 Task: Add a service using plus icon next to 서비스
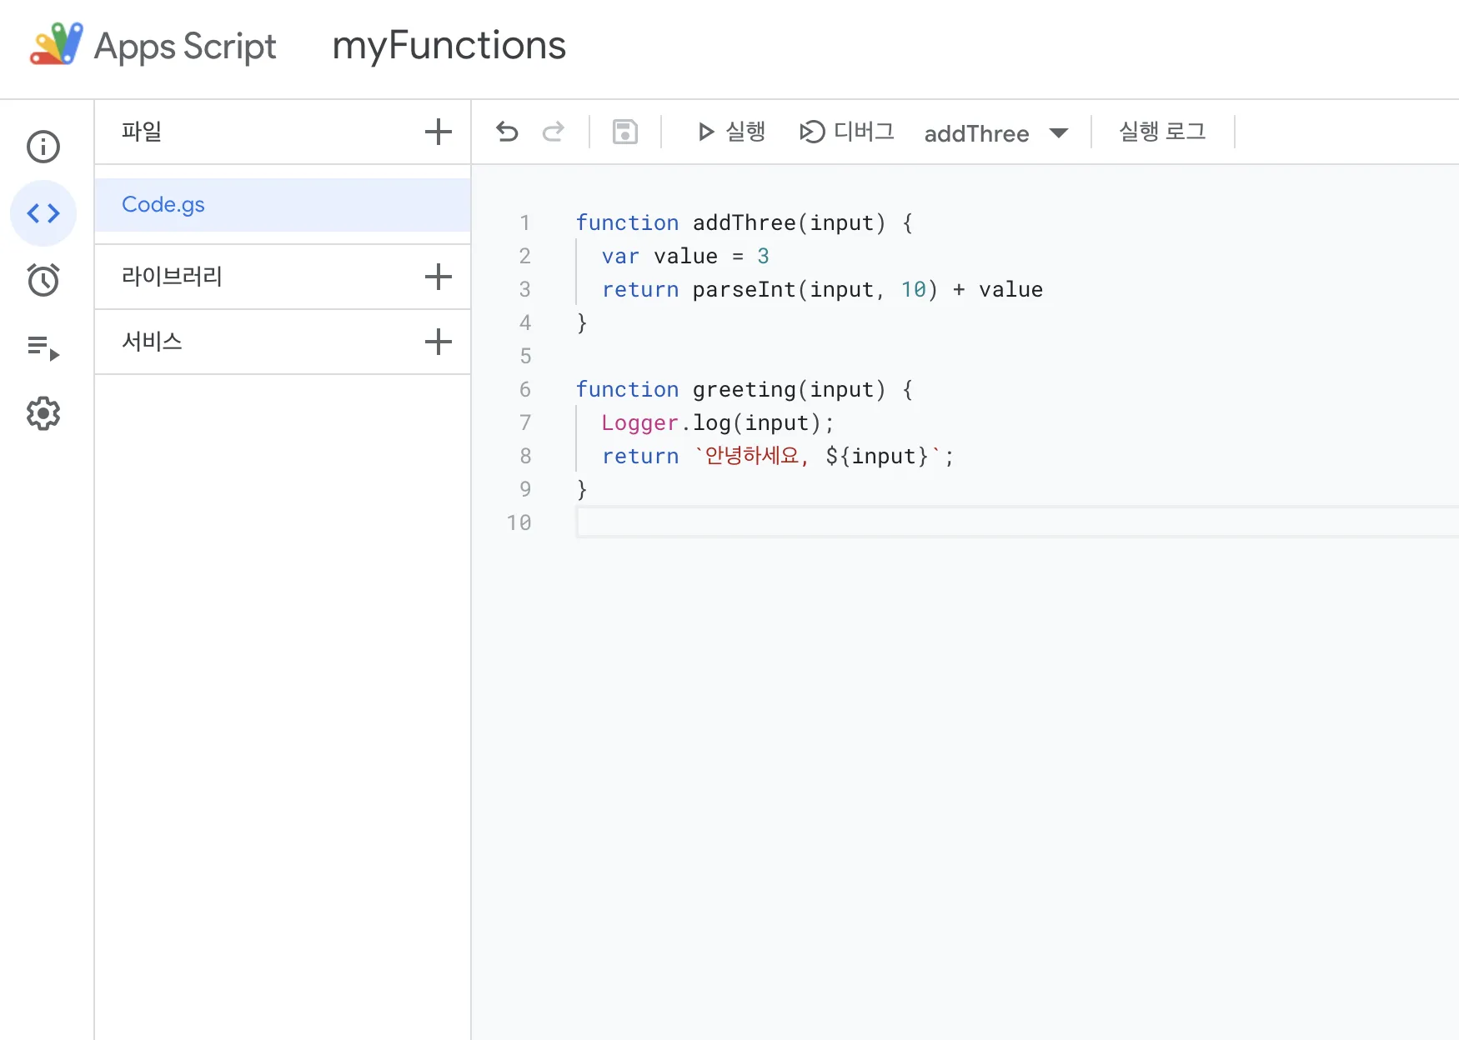439,342
